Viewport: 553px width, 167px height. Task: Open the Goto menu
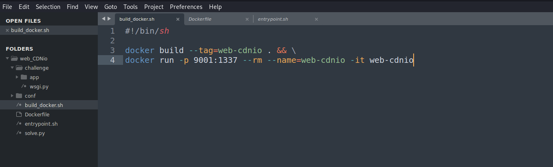click(x=110, y=7)
